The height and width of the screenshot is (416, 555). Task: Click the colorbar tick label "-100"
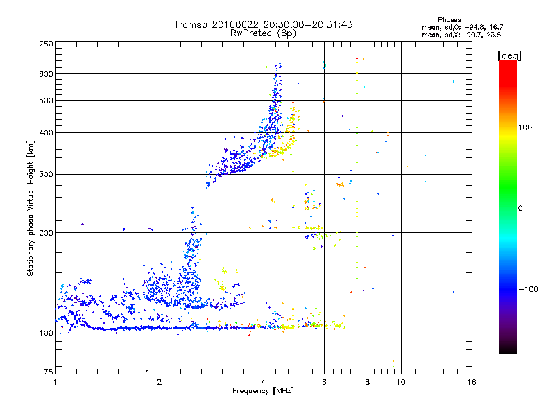[528, 289]
